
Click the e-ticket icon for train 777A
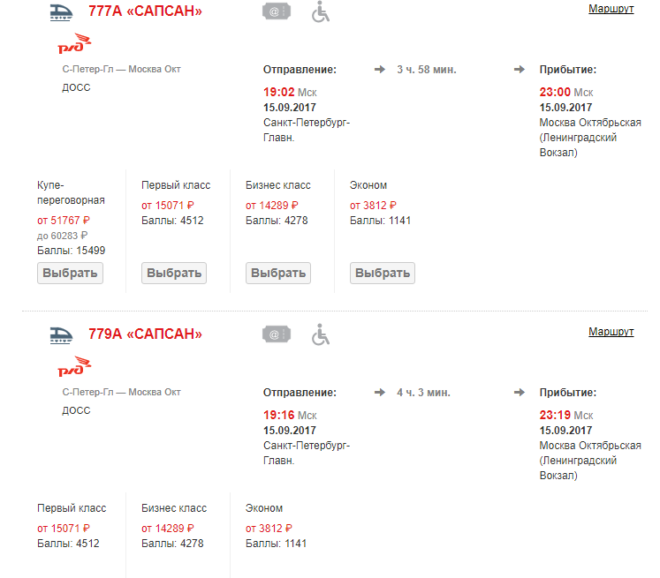pyautogui.click(x=276, y=11)
